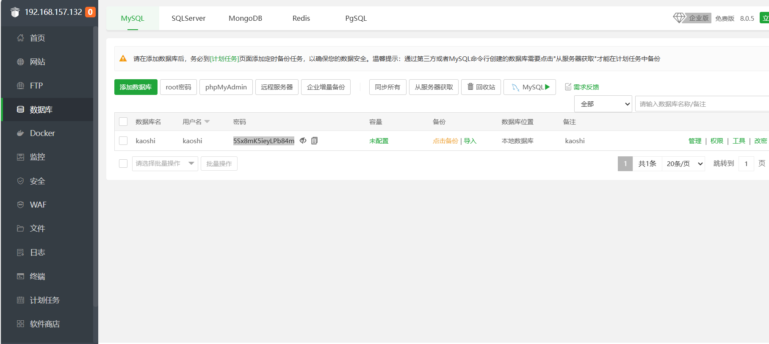Click the terminal icon for 终端
This screenshot has height=344, width=769.
coord(20,276)
